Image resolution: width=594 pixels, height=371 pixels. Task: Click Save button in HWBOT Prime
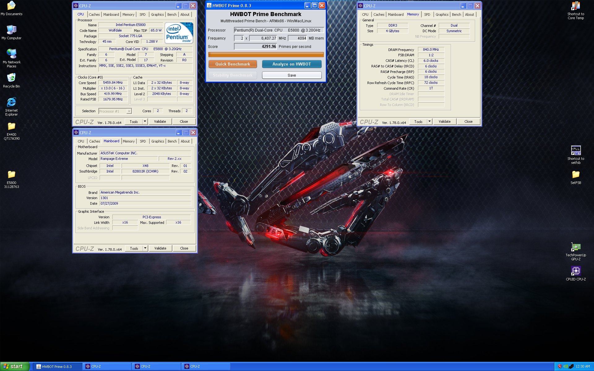(292, 75)
